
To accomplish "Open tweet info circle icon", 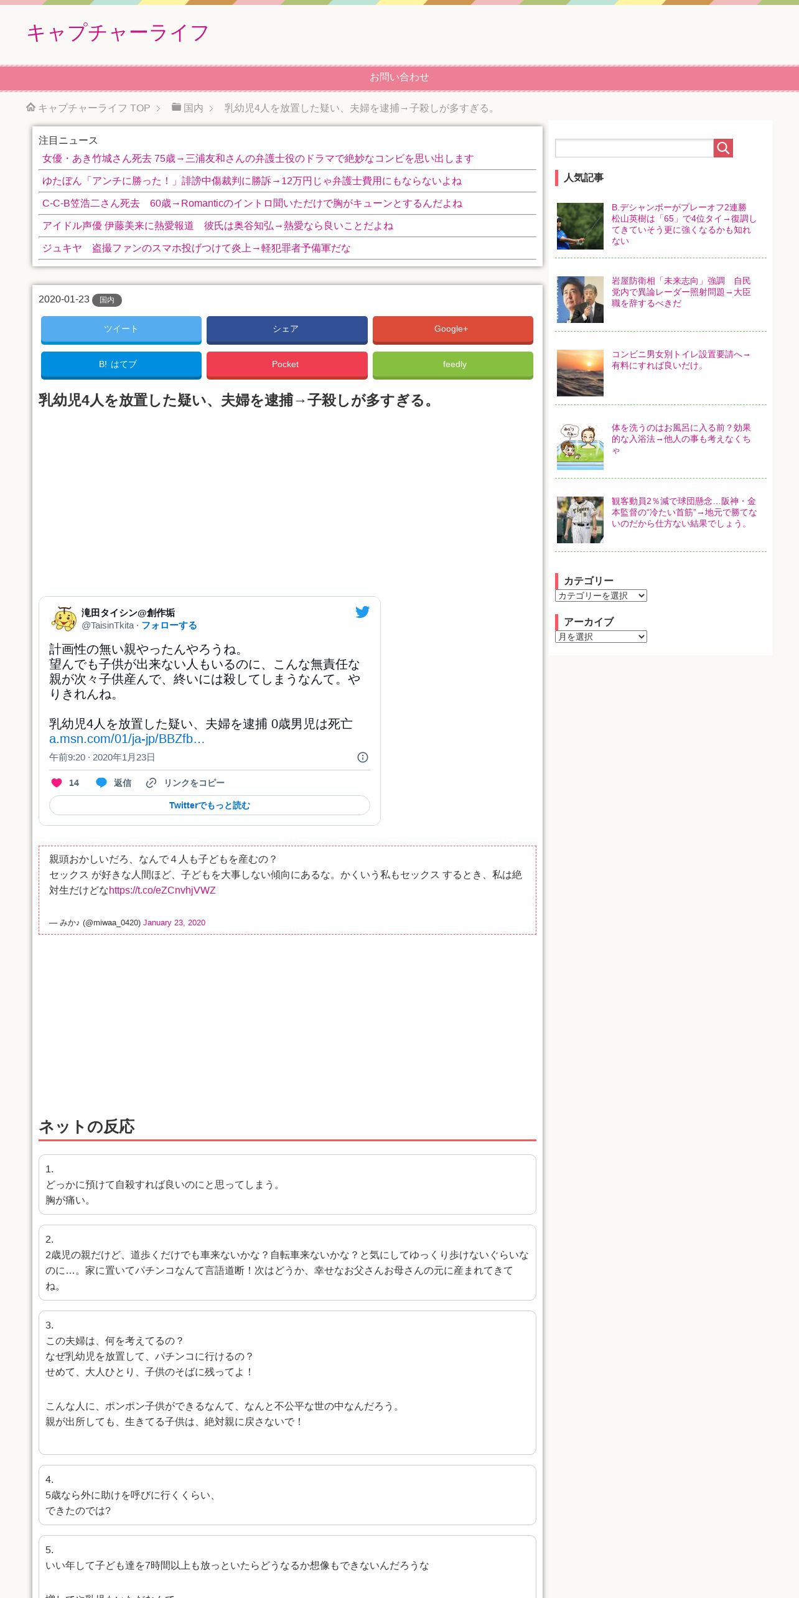I will coord(363,757).
